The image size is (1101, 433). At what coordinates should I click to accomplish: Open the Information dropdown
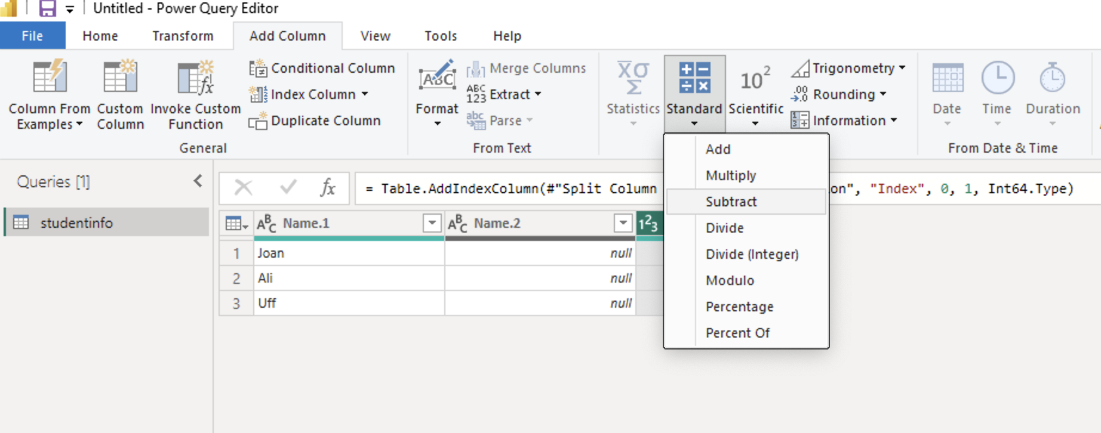coord(844,120)
